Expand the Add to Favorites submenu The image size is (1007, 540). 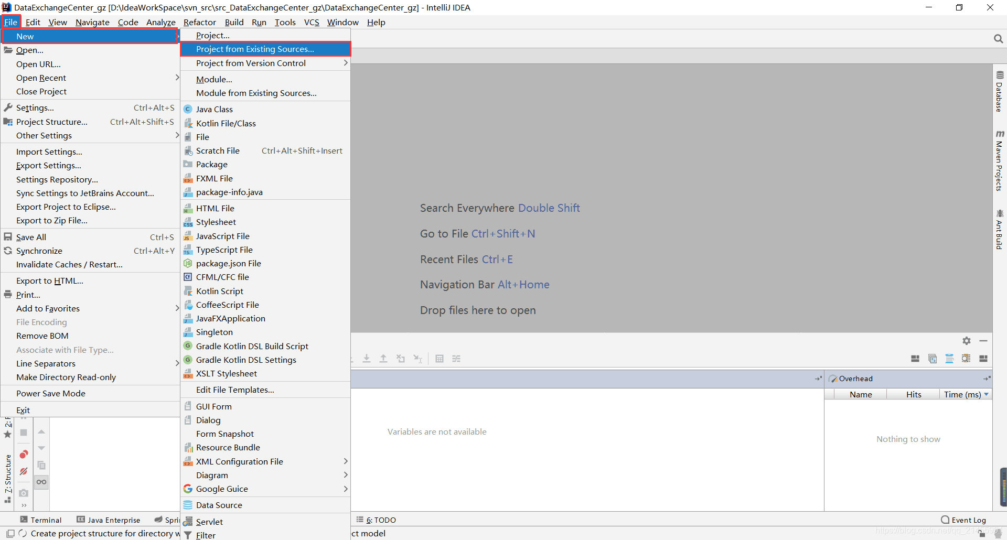[177, 308]
